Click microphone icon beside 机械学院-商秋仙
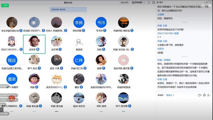Screen dimensions: 213x120 pyautogui.click(x=132, y=30)
